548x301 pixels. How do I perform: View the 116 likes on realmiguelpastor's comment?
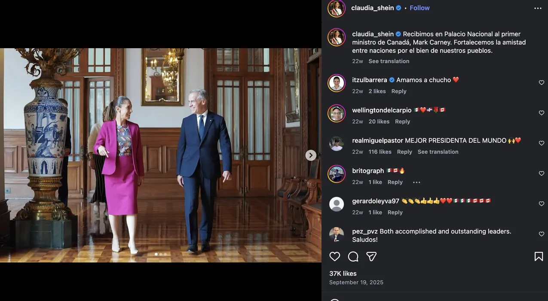pos(380,152)
